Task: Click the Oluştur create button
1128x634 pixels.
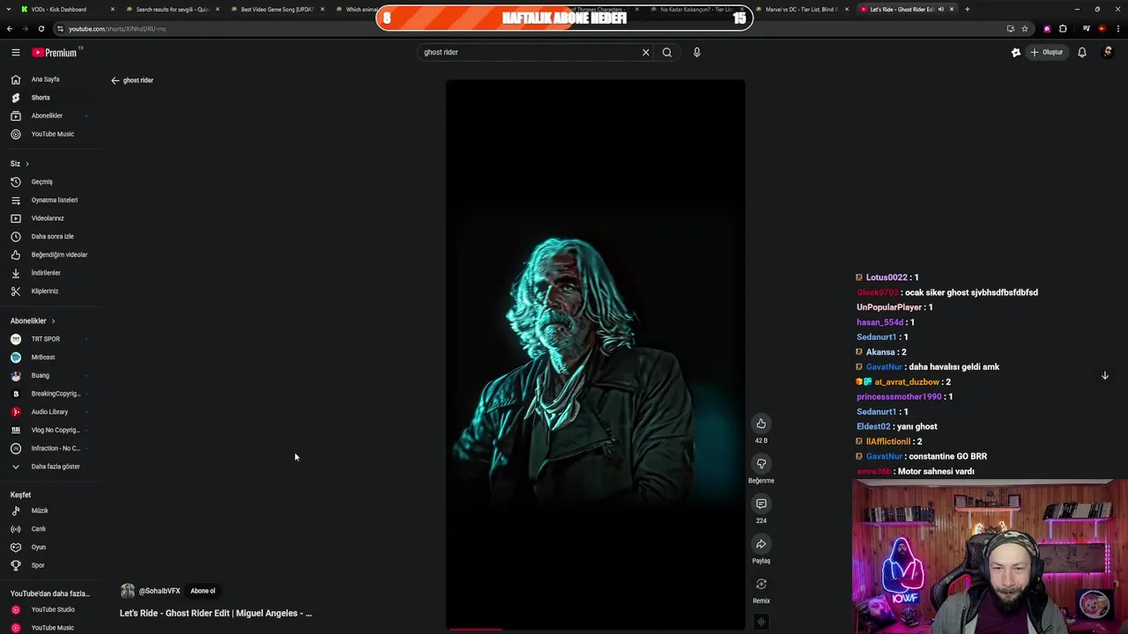Action: coord(1046,52)
